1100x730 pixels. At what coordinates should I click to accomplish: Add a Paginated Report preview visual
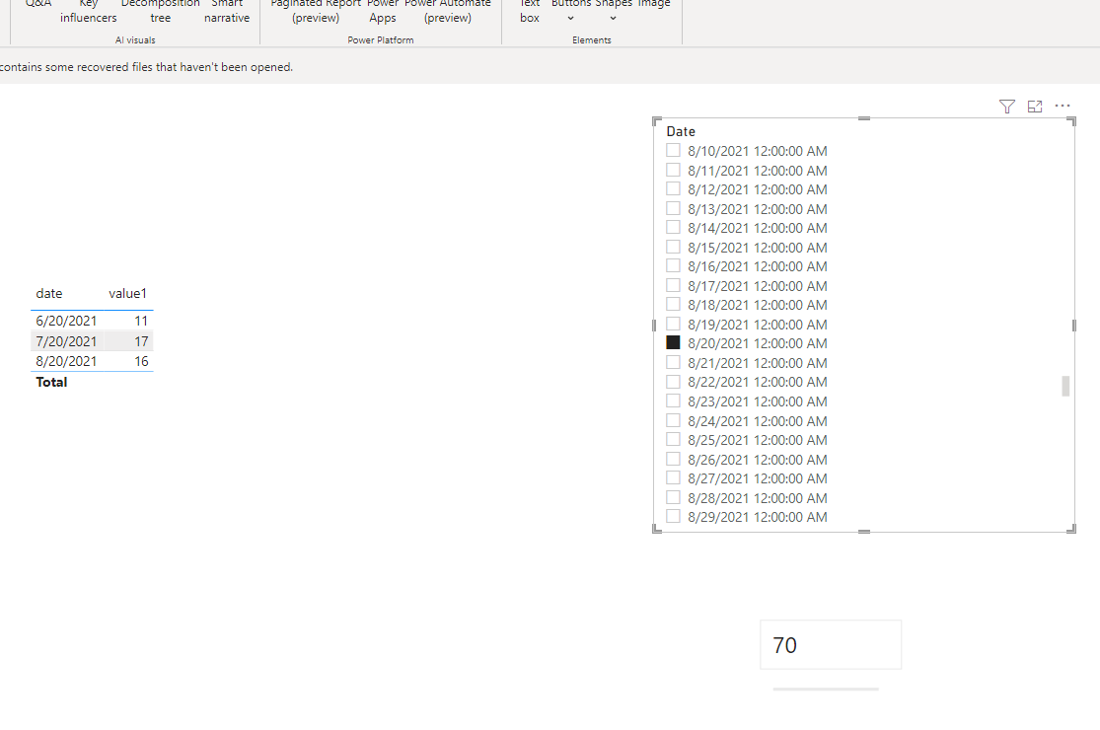point(316,11)
